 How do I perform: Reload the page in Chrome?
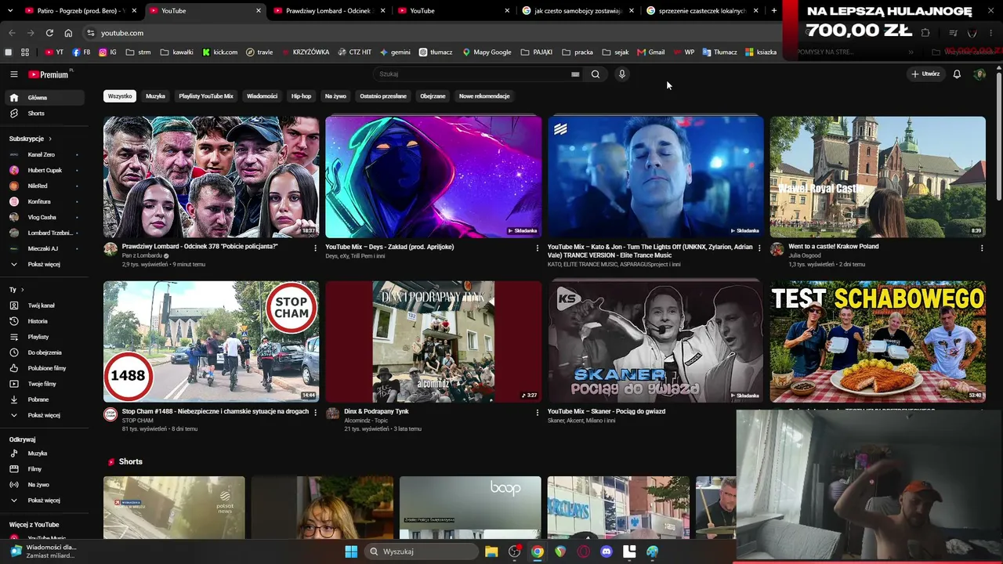[49, 33]
